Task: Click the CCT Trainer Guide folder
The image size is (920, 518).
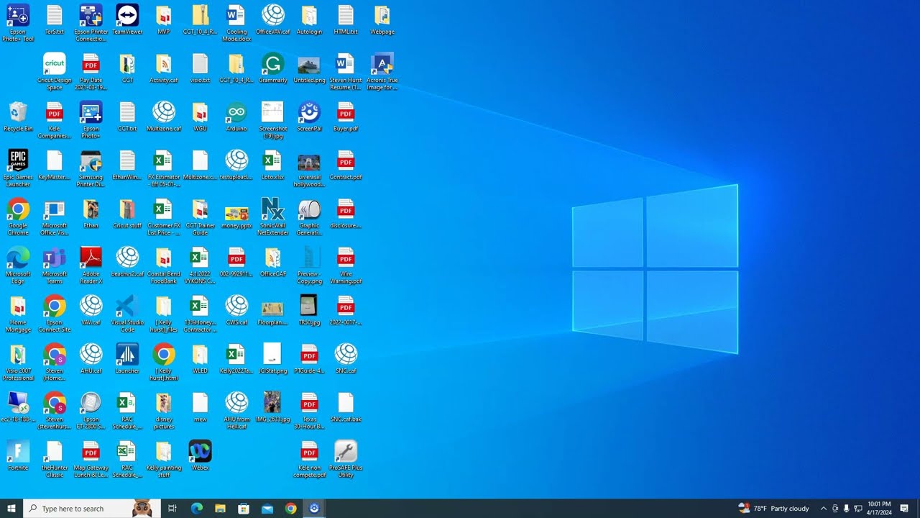Action: (200, 217)
